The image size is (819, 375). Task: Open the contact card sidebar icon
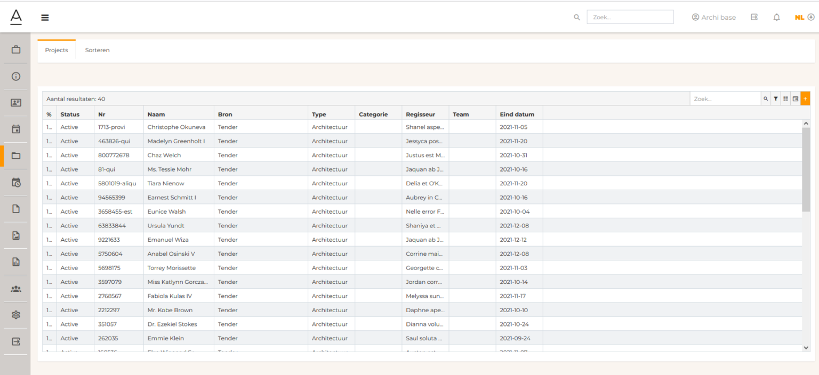pos(16,103)
